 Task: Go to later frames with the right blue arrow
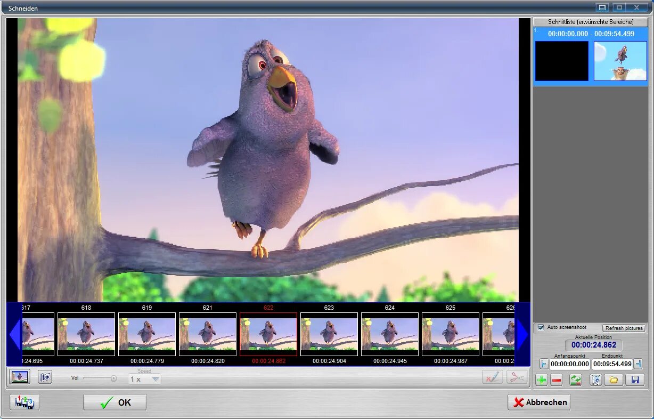click(x=522, y=334)
